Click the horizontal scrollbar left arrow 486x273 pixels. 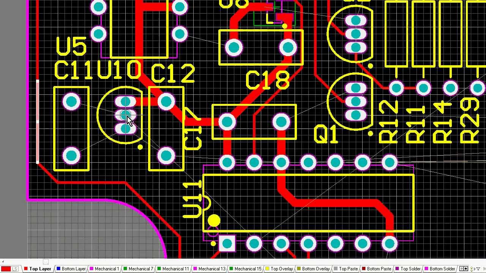coord(2,262)
